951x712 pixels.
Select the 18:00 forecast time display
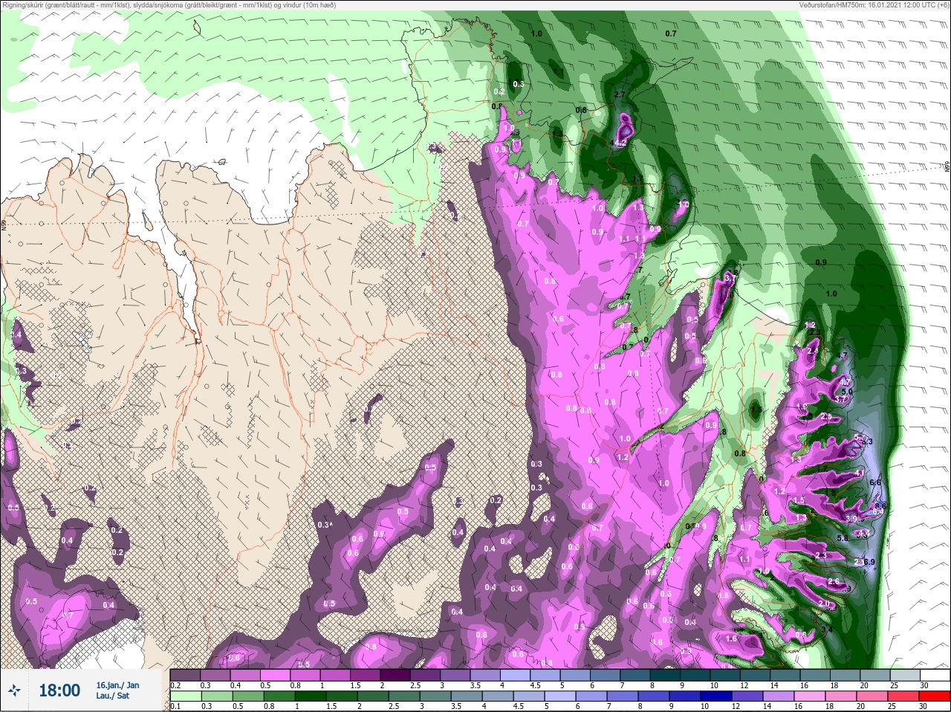pyautogui.click(x=59, y=691)
